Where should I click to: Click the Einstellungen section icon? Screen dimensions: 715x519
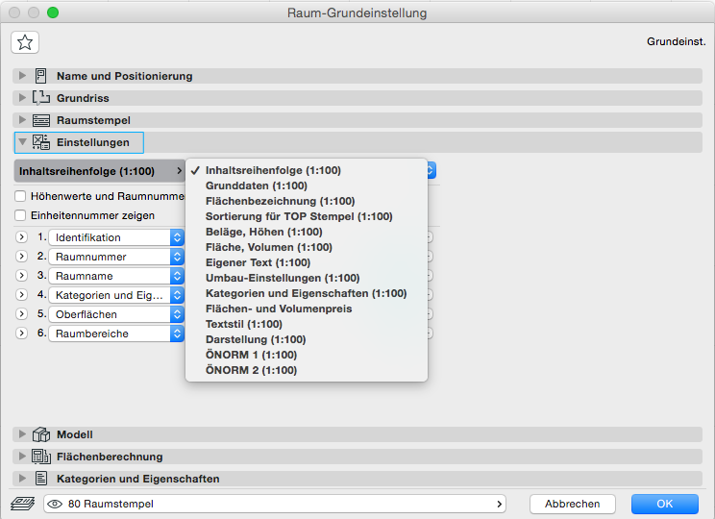tap(40, 142)
